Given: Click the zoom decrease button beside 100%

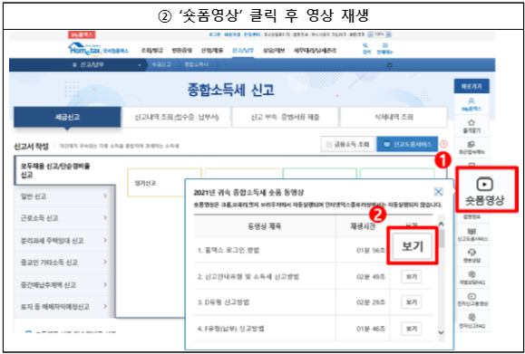Looking at the screenshot, I should coord(370,34).
